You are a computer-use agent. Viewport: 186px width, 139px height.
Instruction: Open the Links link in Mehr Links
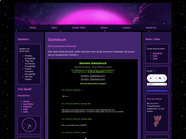155,58
